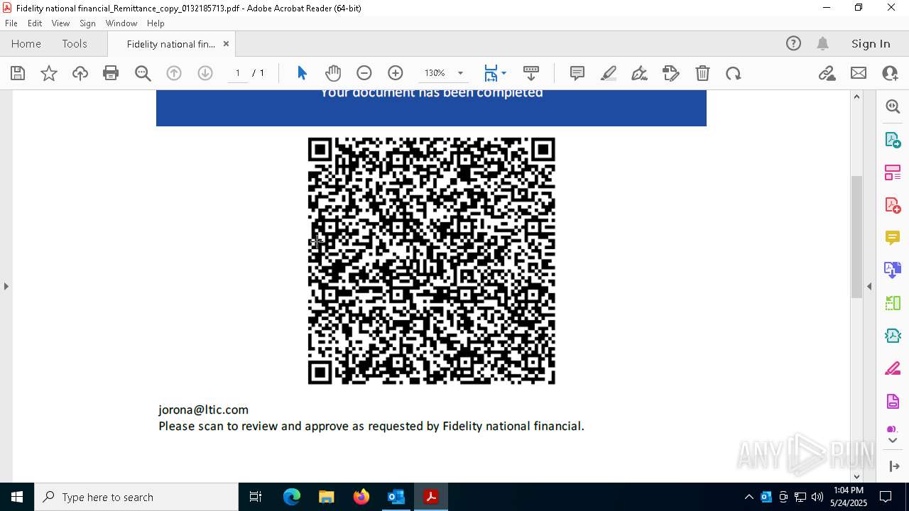Send file by email envelope icon
The image size is (909, 511).
(x=859, y=73)
